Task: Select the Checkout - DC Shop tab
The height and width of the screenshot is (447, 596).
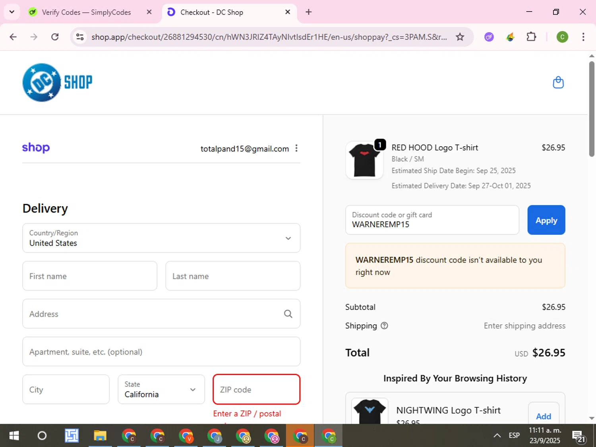Action: click(x=229, y=12)
